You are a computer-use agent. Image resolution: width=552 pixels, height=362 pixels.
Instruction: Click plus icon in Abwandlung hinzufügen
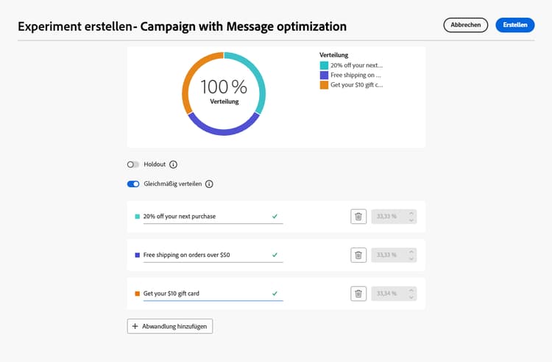pos(135,326)
